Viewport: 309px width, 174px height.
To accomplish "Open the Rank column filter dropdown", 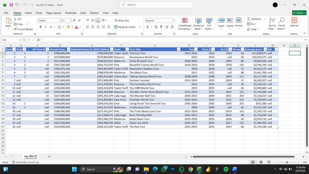I will [x=14, y=49].
